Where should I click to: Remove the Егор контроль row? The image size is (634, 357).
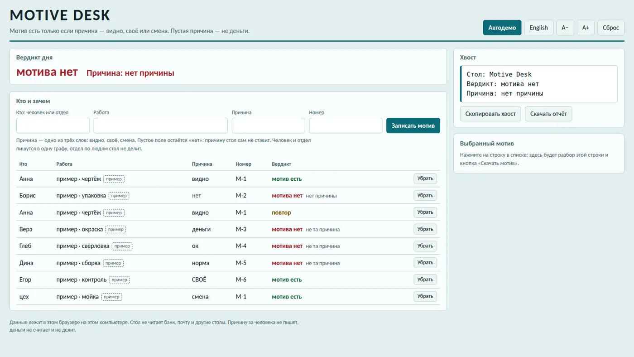[x=425, y=280]
